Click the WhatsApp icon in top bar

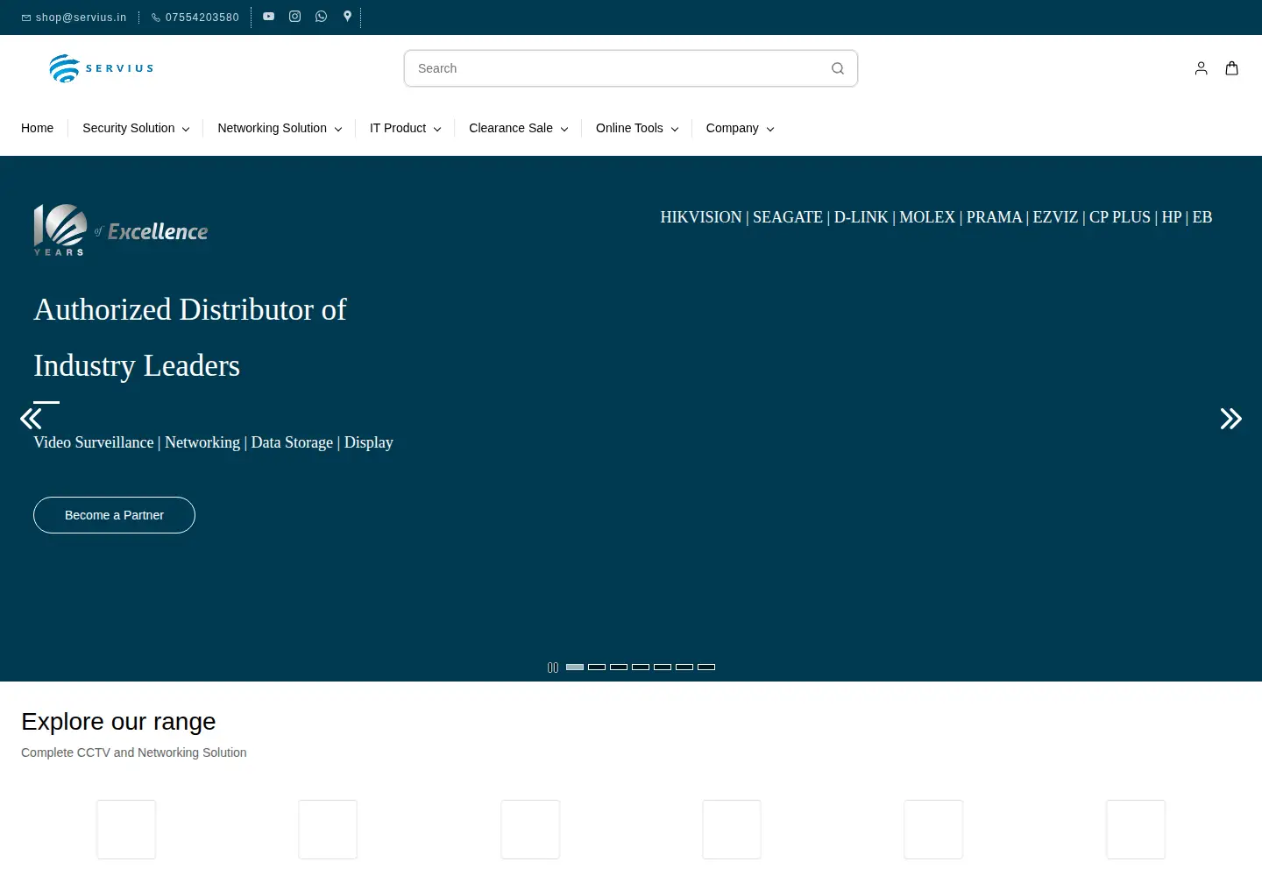(x=322, y=17)
